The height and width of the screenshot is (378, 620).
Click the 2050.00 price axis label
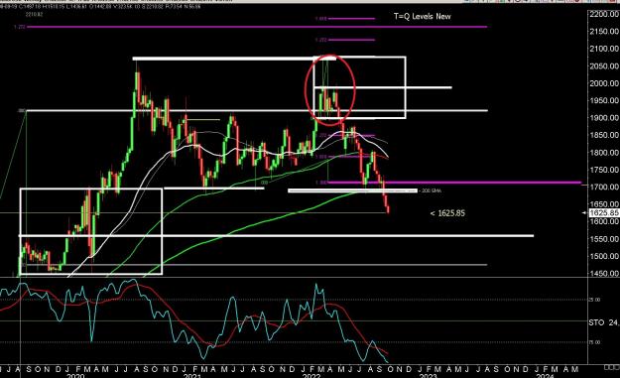tap(604, 66)
